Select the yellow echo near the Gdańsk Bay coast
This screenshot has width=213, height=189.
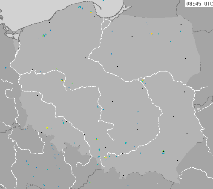pos(91,12)
